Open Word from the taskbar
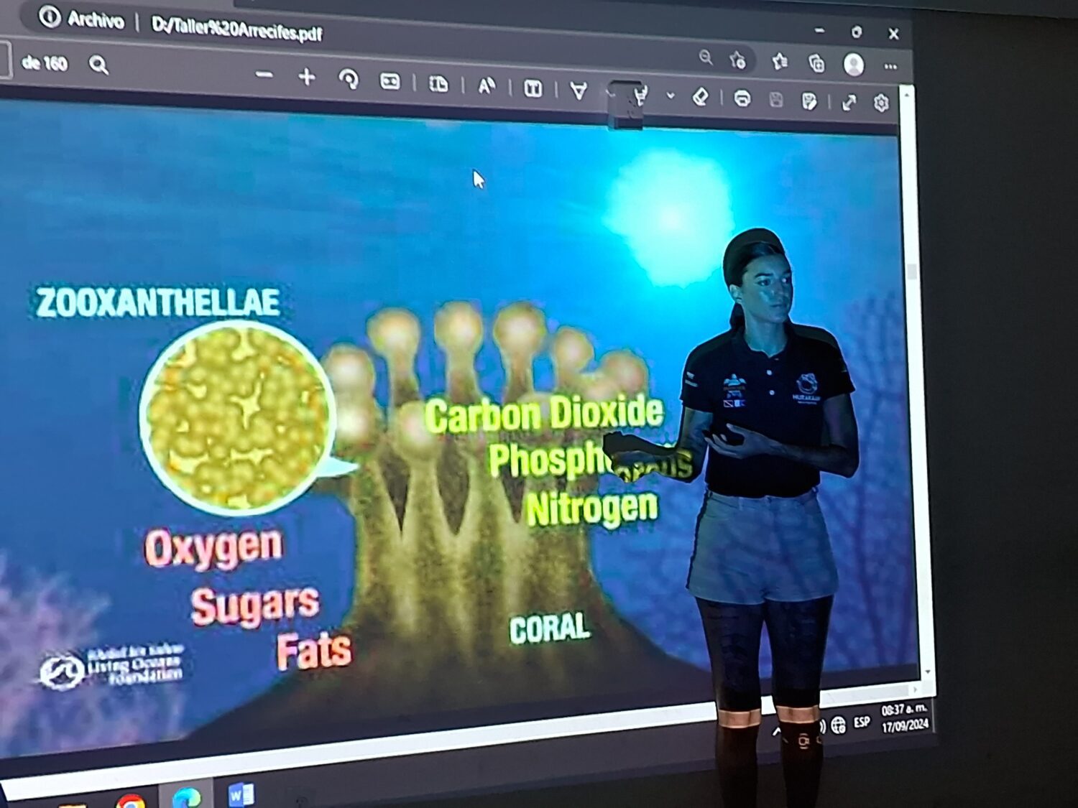This screenshot has height=808, width=1078. click(x=241, y=794)
